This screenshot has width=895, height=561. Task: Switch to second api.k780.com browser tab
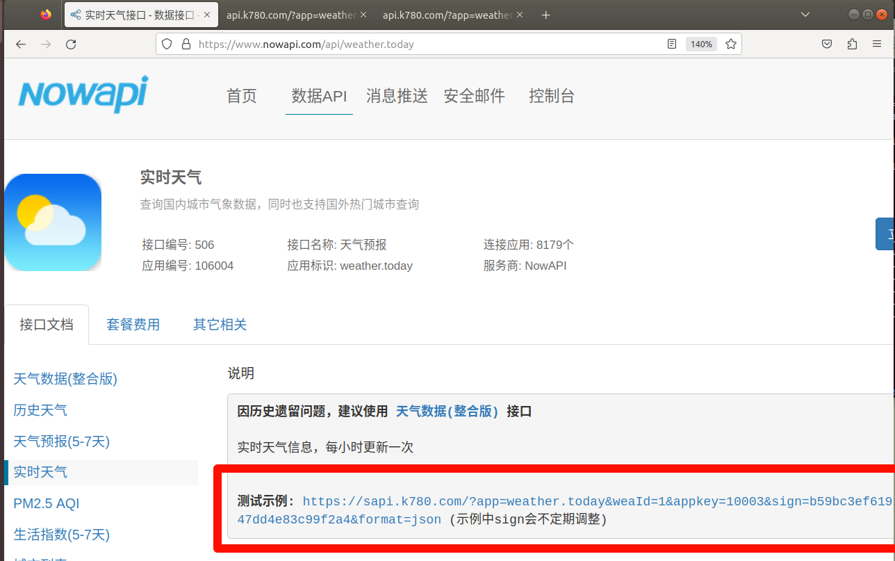[297, 15]
